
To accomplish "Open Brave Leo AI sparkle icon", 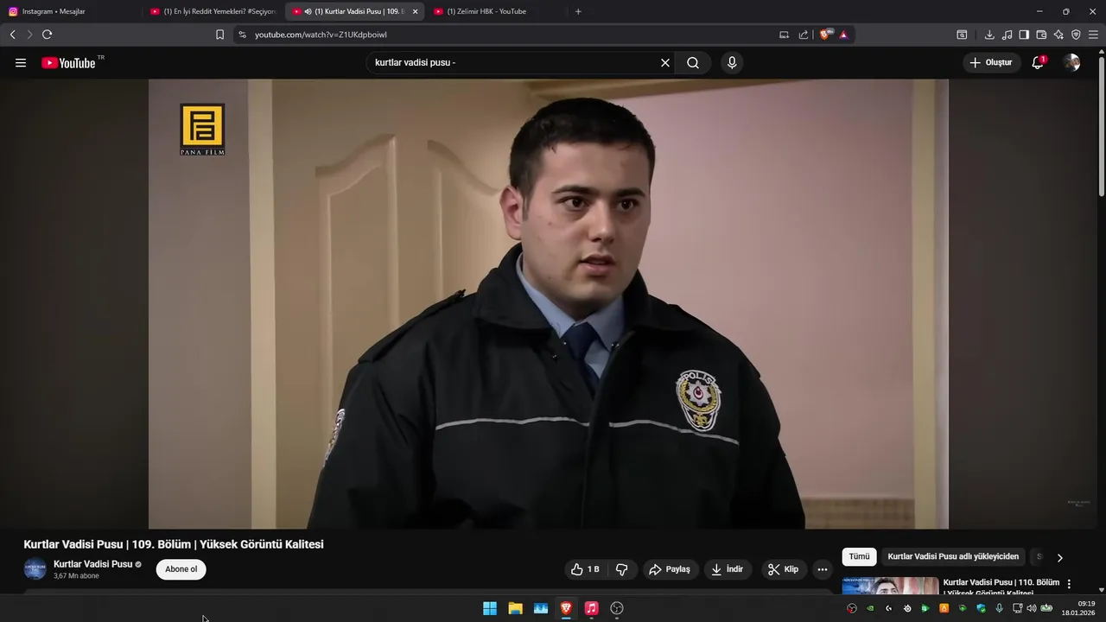I will click(x=1058, y=35).
